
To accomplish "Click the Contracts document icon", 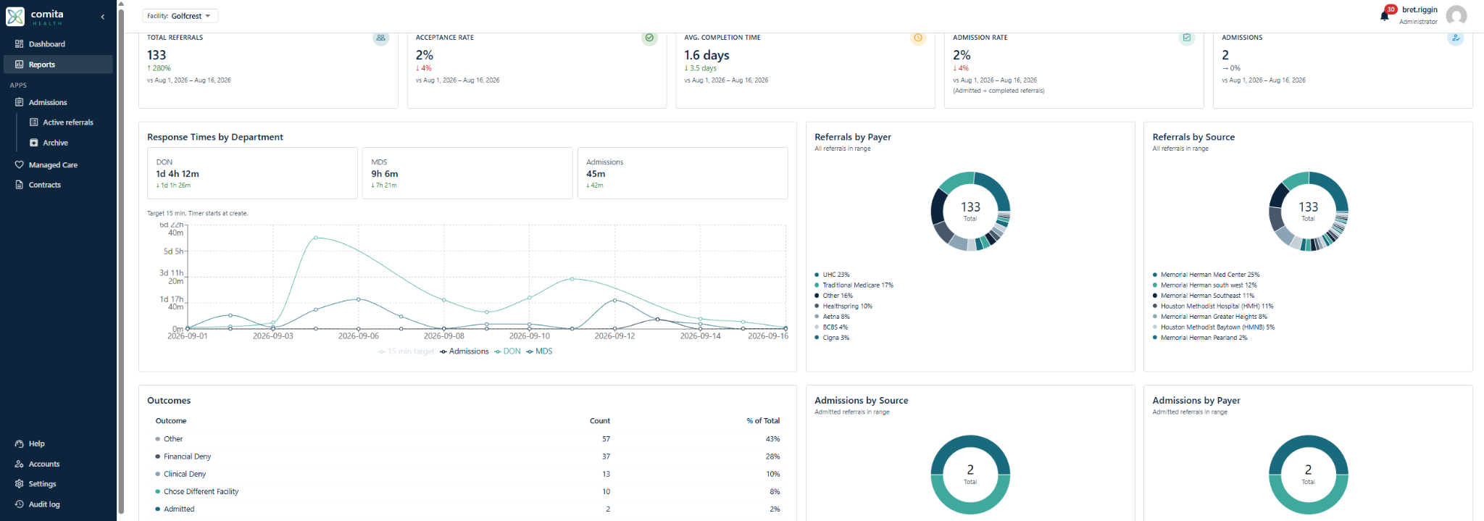I will coord(20,185).
